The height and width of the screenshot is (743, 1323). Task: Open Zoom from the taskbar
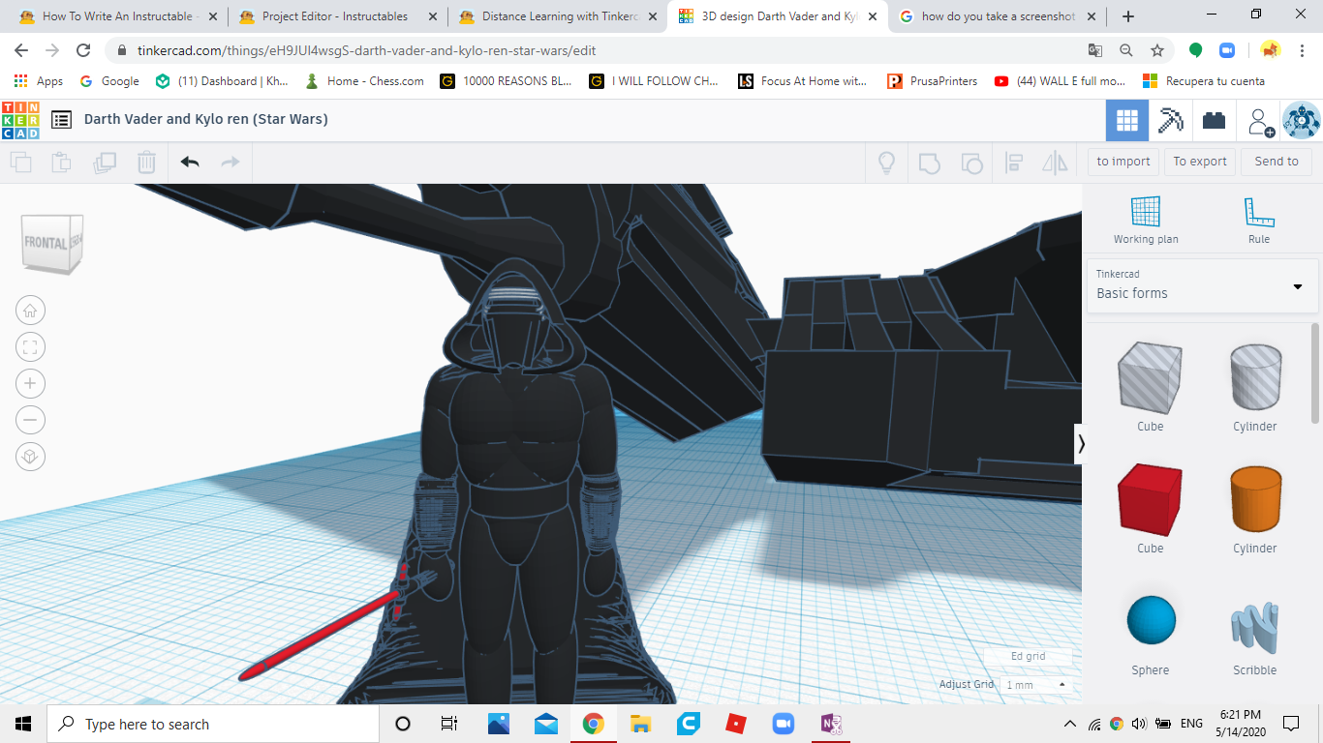tap(783, 724)
